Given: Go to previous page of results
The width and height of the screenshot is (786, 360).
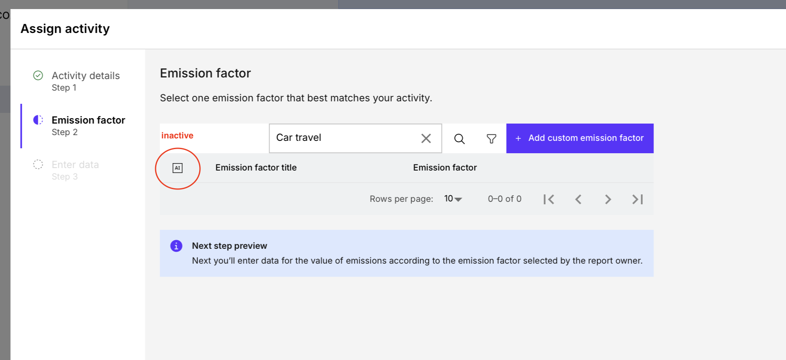Looking at the screenshot, I should point(578,199).
